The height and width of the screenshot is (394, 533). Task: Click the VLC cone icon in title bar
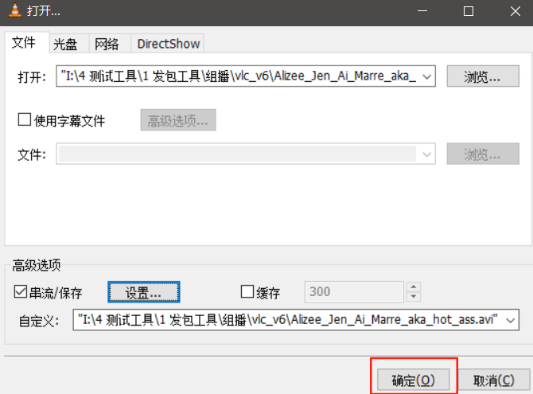point(14,10)
